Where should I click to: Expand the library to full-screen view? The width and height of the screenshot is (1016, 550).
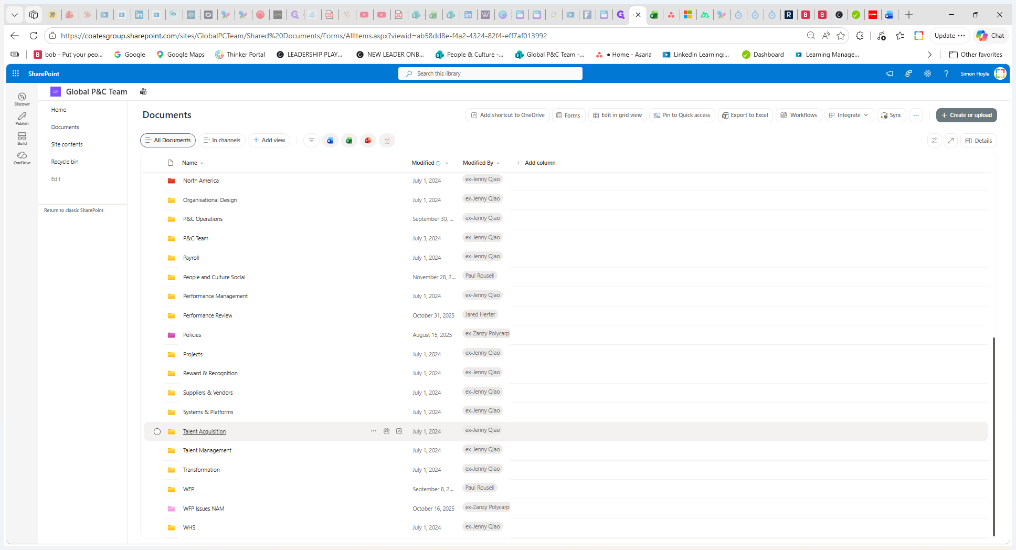coord(950,141)
